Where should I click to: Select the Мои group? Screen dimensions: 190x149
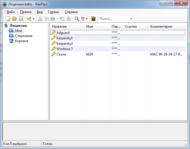(x=18, y=31)
